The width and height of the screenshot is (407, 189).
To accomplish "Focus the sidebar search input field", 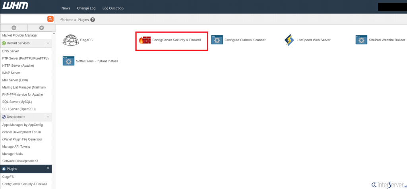I will click(24, 19).
